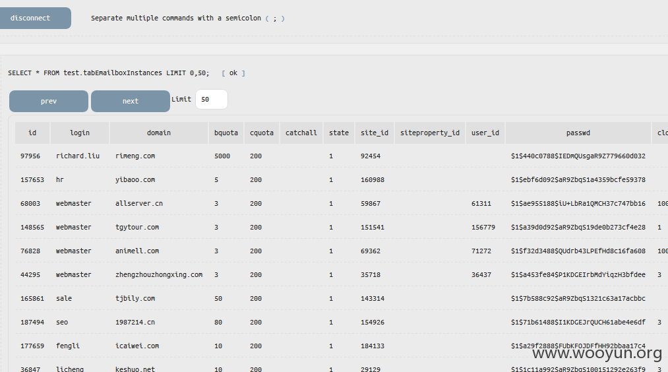Image resolution: width=668 pixels, height=372 pixels.
Task: Select the site_id column header
Action: 375,133
